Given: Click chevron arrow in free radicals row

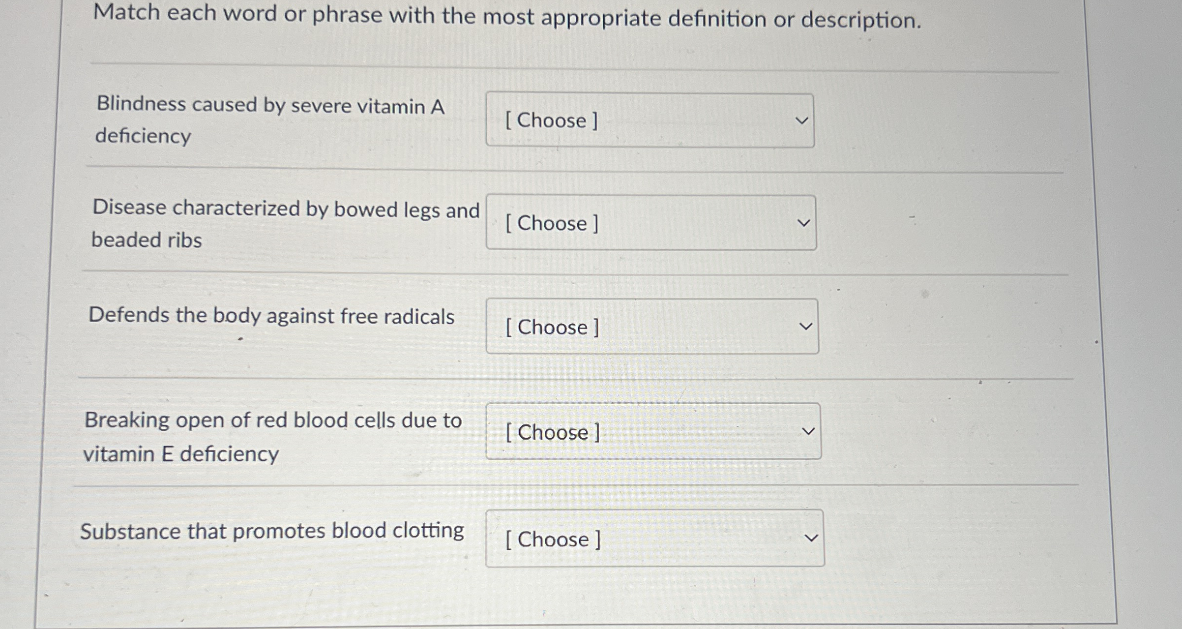Looking at the screenshot, I should (805, 327).
